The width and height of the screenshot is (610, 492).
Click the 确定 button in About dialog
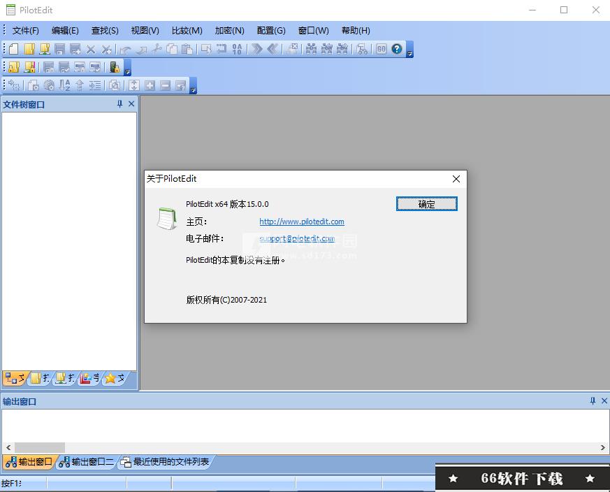click(427, 204)
